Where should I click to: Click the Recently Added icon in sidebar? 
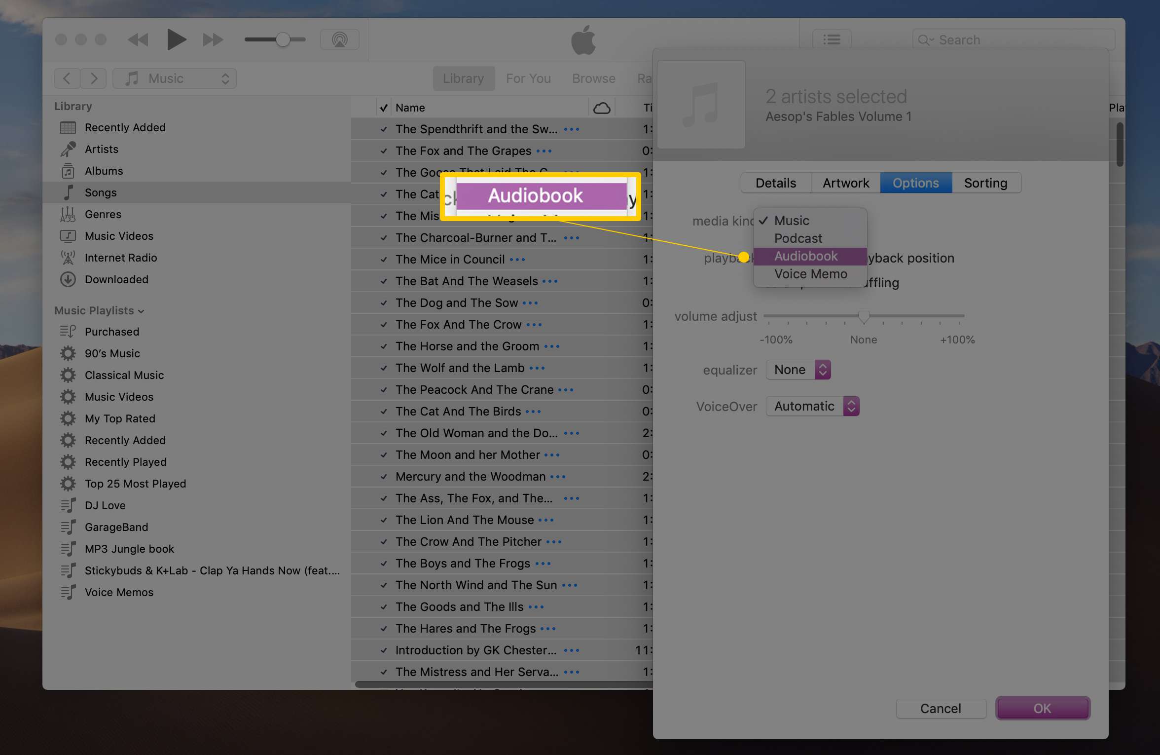tap(69, 127)
